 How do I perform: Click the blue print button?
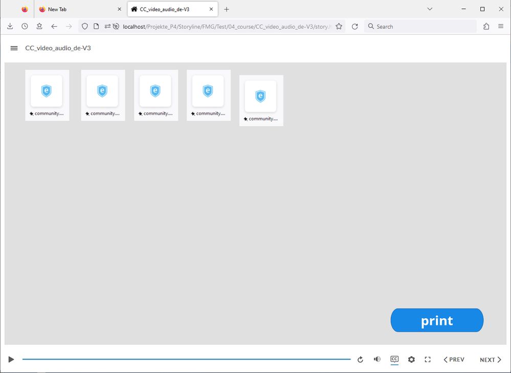click(x=437, y=320)
